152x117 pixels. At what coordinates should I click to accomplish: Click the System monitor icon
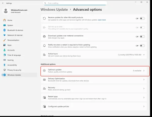5,25
